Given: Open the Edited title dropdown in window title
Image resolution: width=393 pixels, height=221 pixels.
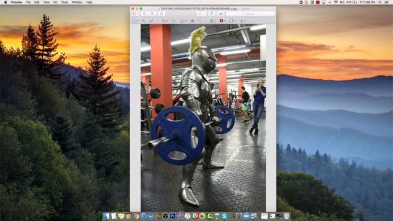Looking at the screenshot, I should [246, 9].
